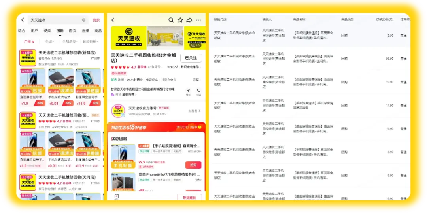Tap the red 搜索 search button
This screenshot has width=427, height=213.
tap(96, 20)
